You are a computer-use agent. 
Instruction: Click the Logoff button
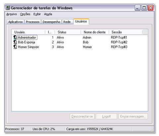point(106,116)
